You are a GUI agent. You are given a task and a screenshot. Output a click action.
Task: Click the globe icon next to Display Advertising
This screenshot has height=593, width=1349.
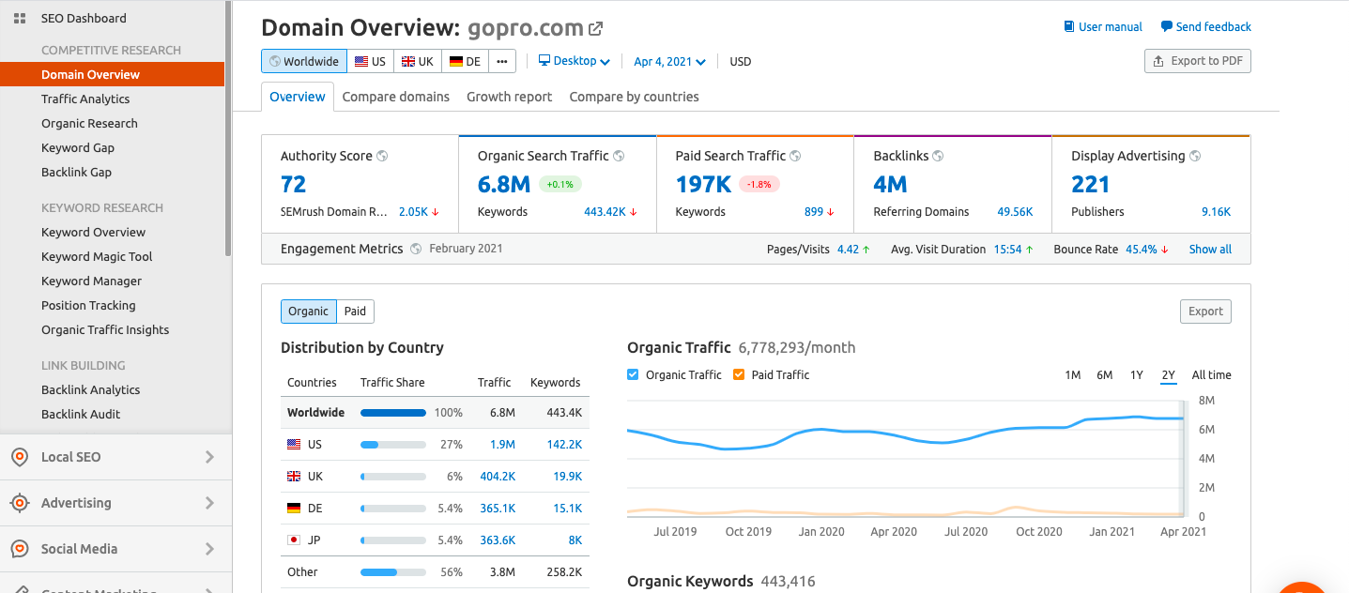(x=1195, y=156)
